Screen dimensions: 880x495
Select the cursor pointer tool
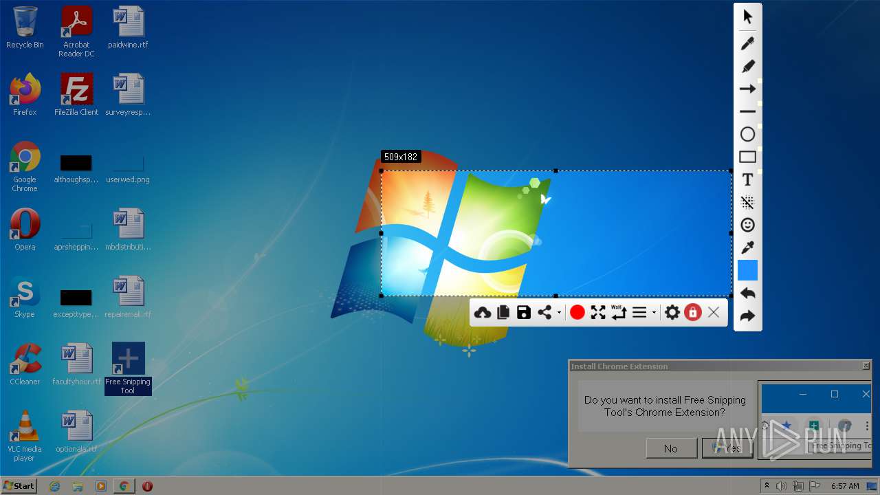747,17
